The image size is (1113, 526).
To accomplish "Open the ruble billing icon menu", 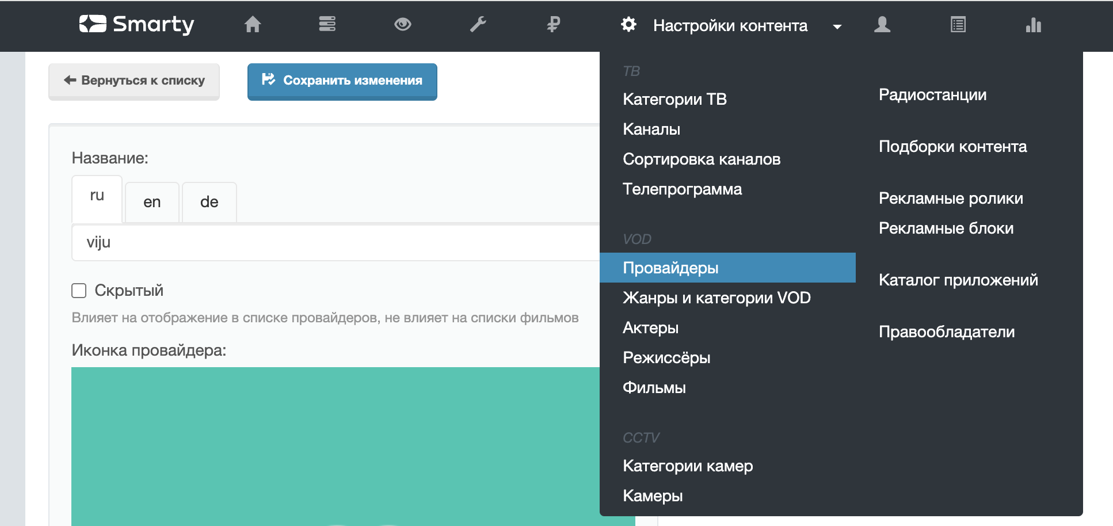I will click(553, 24).
